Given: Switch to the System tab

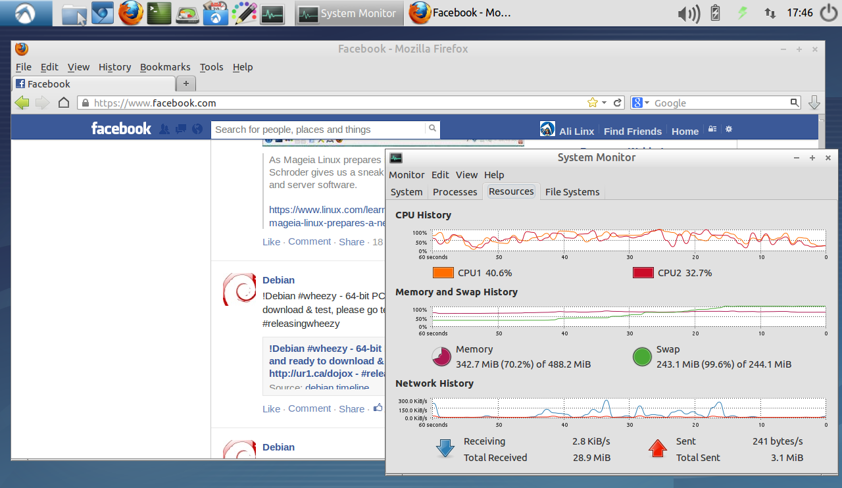Looking at the screenshot, I should coord(407,192).
